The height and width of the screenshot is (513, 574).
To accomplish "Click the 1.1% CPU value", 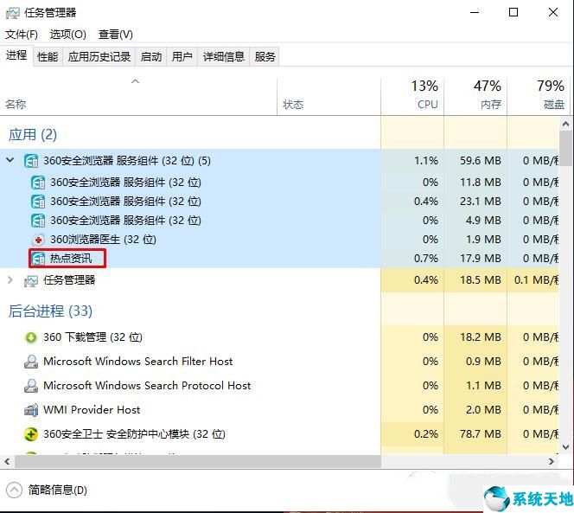I will 426,161.
